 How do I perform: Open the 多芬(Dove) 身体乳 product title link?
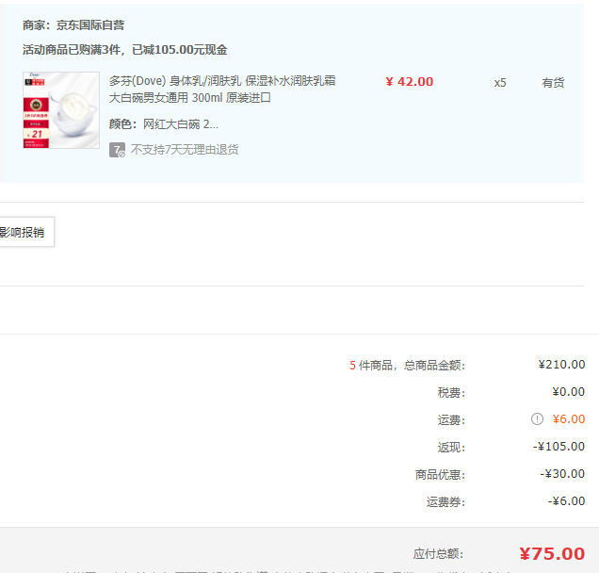pos(221,90)
